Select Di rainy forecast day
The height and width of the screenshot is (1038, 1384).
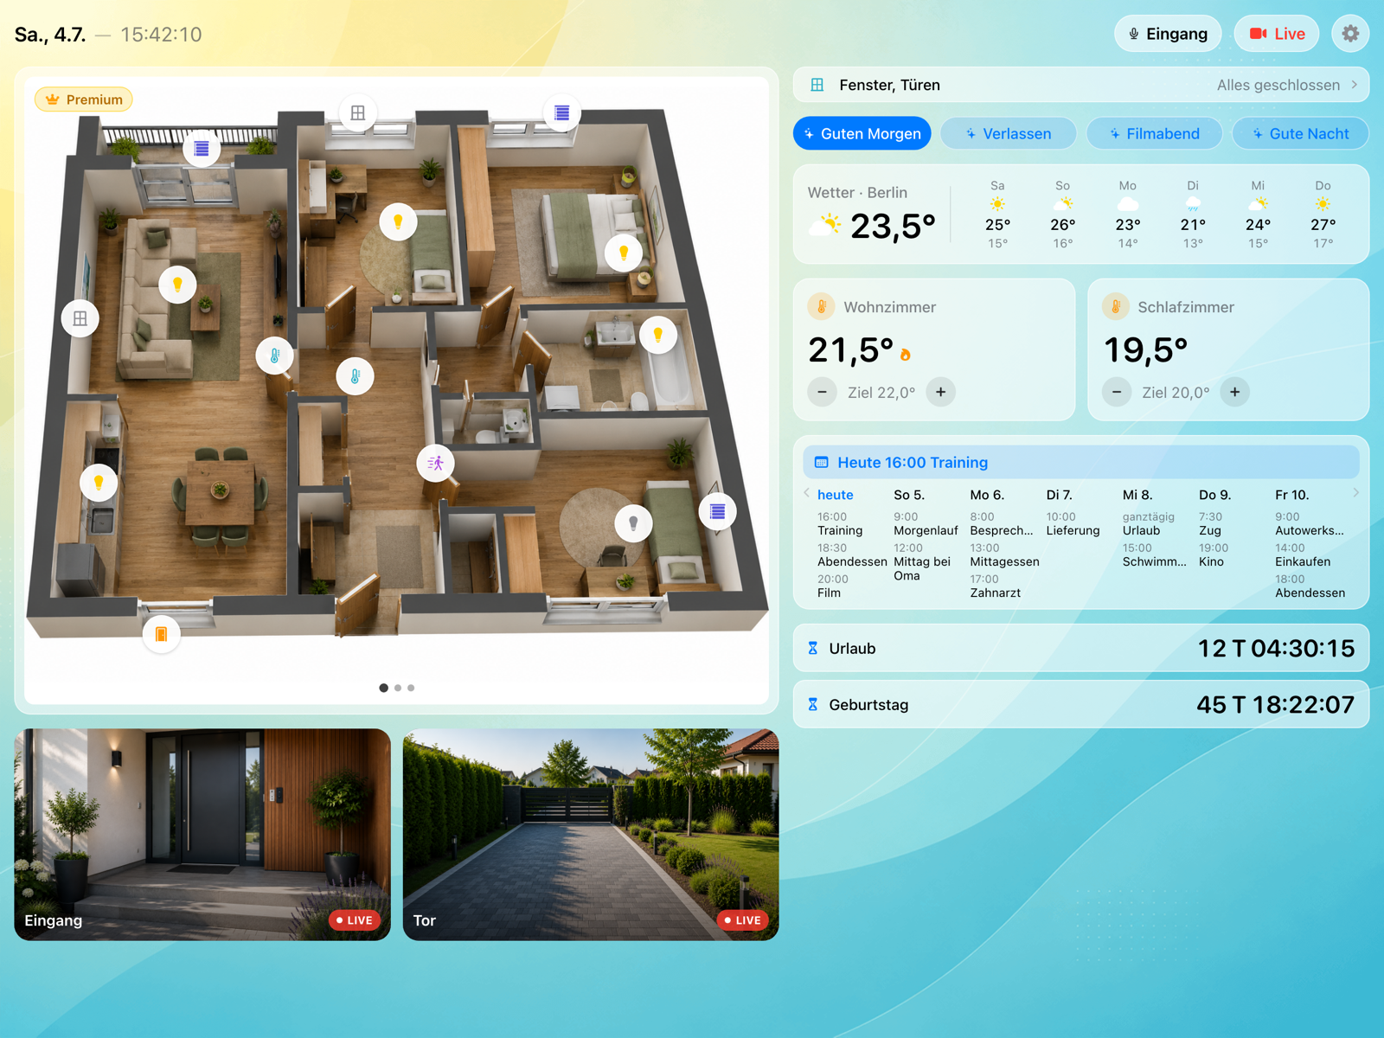click(1193, 215)
